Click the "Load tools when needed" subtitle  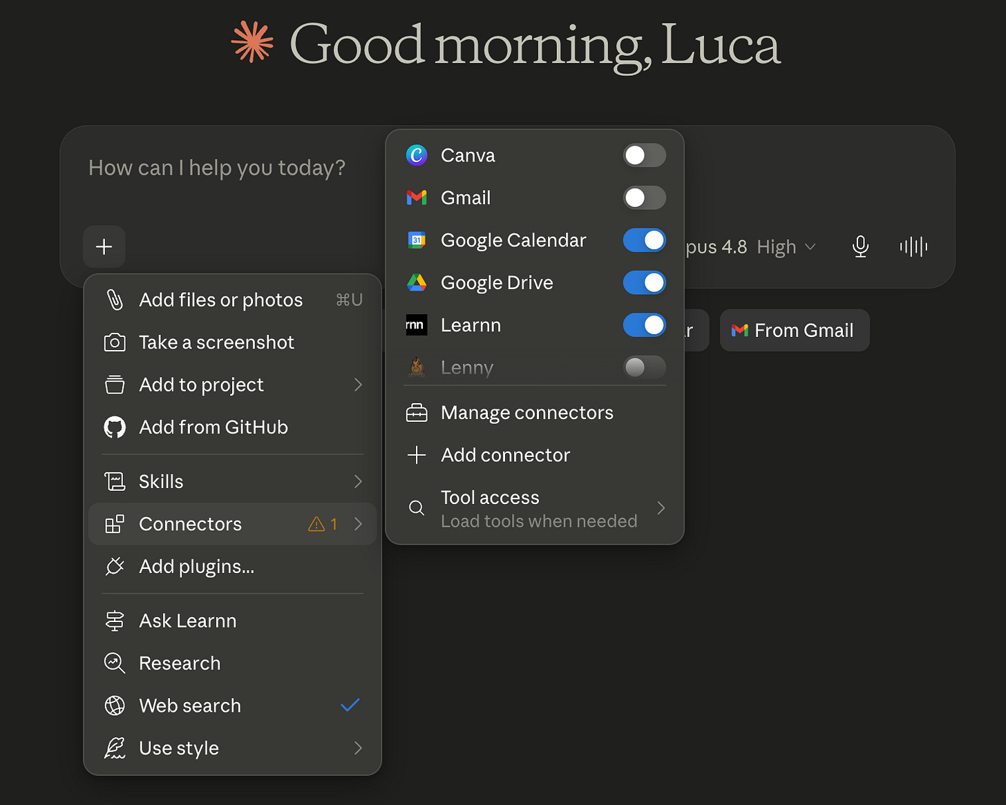pos(539,521)
